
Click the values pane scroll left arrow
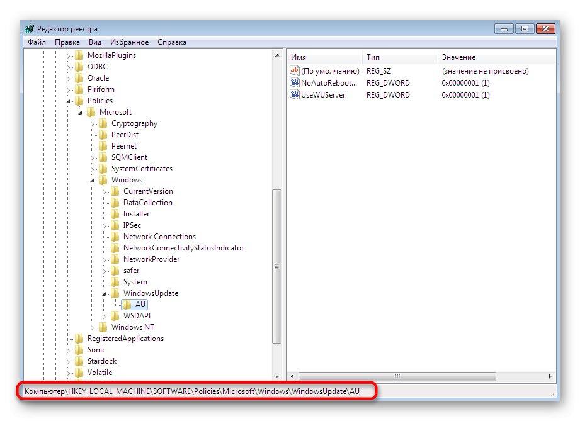292,376
